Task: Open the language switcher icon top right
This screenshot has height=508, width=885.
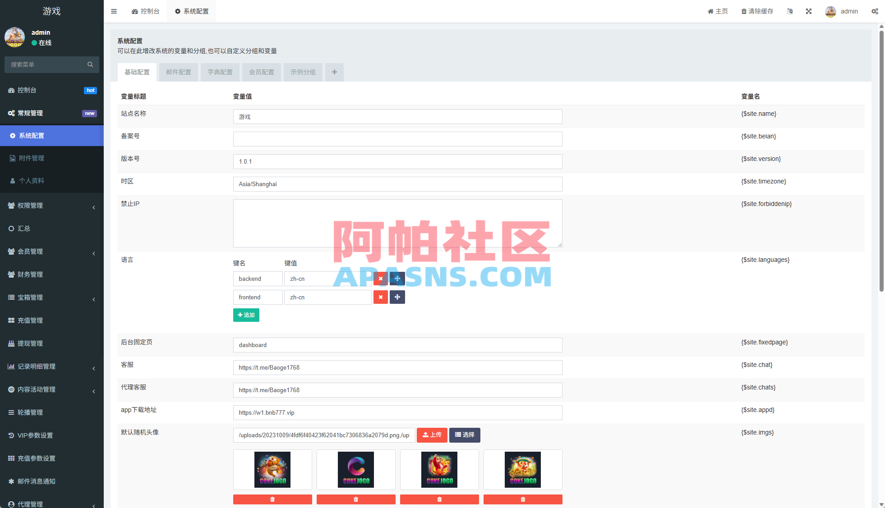Action: [789, 11]
